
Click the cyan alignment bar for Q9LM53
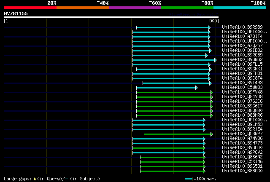click(168, 125)
